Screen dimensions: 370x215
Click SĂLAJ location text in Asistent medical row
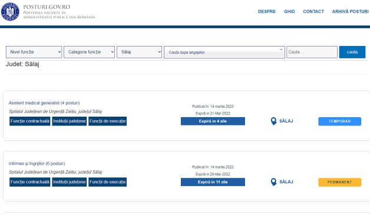(x=286, y=121)
